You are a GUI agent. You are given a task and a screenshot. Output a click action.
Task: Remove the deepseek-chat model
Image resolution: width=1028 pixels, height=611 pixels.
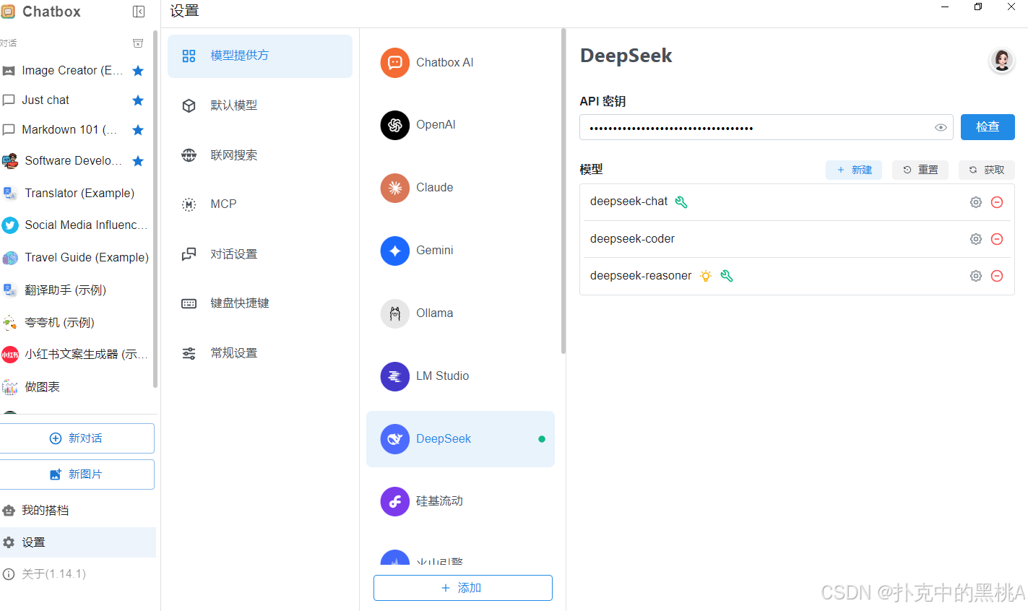[997, 202]
